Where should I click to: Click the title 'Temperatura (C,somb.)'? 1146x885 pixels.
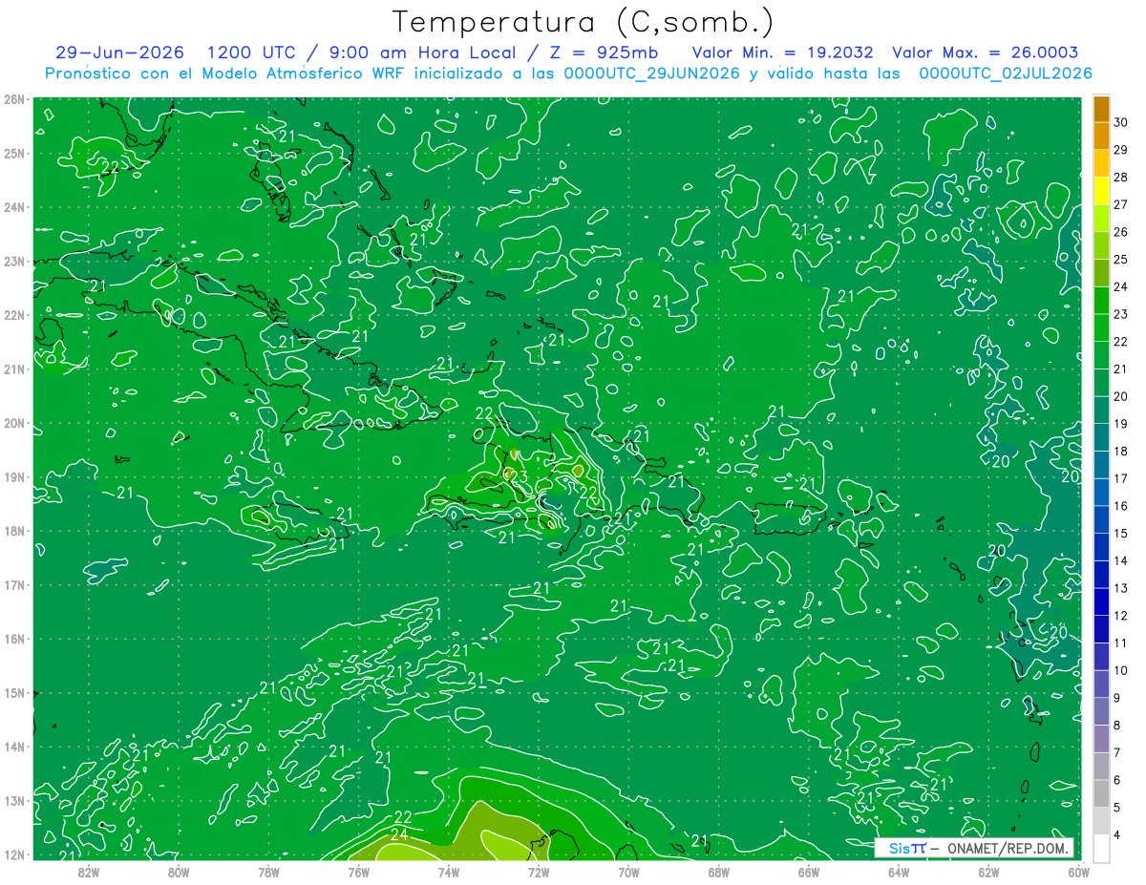point(584,22)
